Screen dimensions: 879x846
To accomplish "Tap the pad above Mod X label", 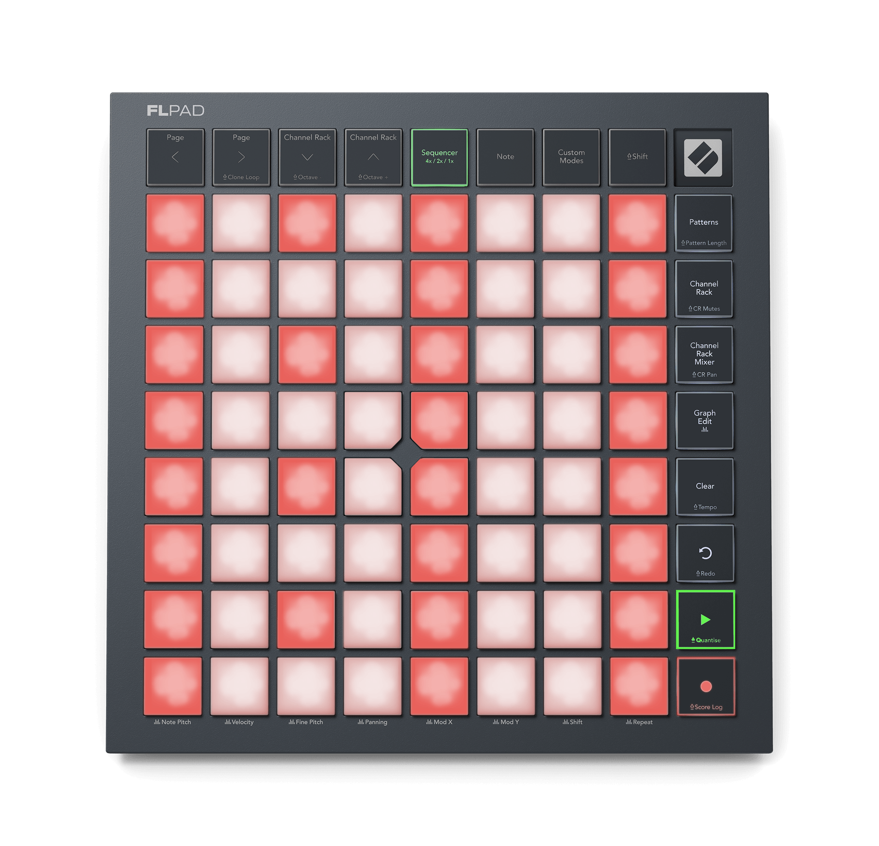I will (439, 686).
